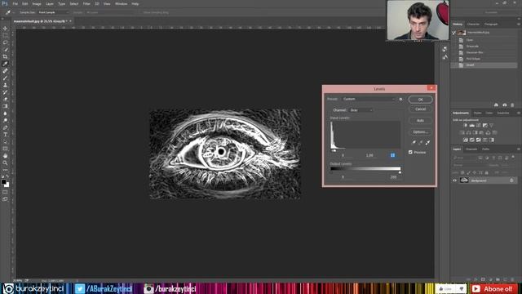Open the Window menu

(121, 3)
